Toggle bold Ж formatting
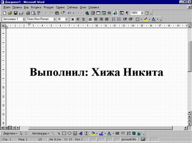This screenshot has height=143, width=192. 73,19
